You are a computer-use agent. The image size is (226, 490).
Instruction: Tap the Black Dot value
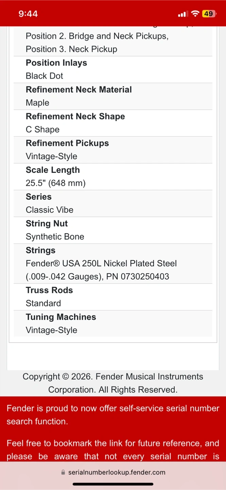coord(45,76)
